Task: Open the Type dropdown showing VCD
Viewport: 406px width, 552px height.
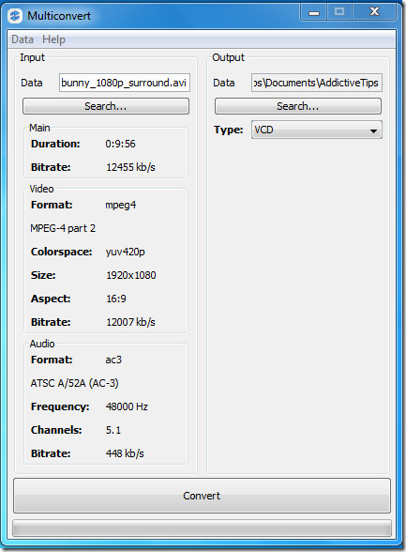Action: (x=317, y=130)
